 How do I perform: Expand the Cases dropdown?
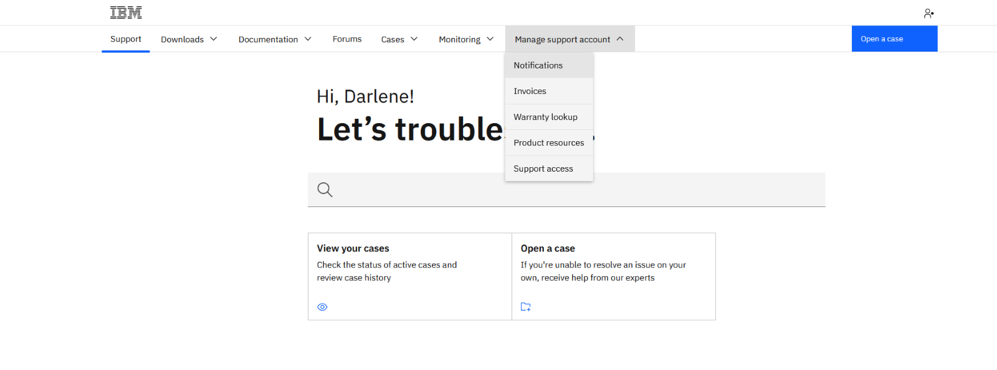pos(399,39)
